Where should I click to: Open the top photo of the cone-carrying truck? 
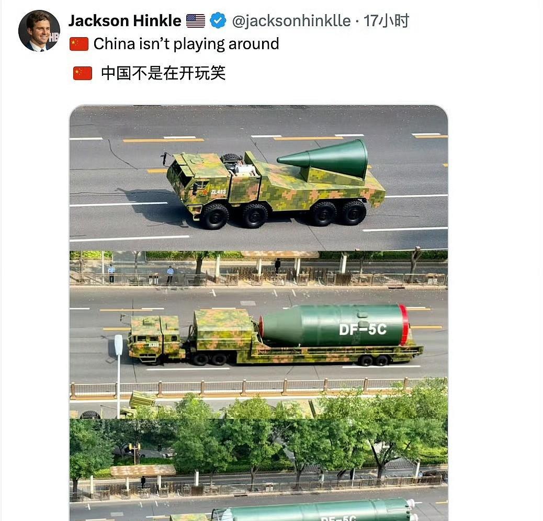coord(258,178)
